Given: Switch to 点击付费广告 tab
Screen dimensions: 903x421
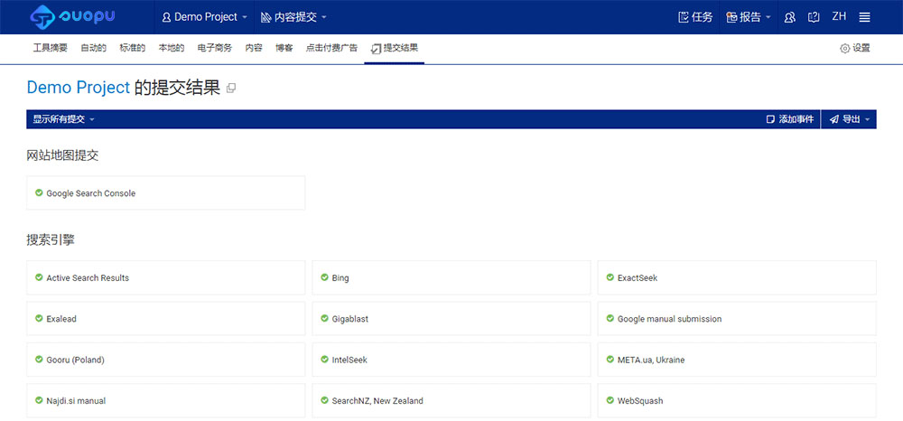Looking at the screenshot, I should 331,49.
